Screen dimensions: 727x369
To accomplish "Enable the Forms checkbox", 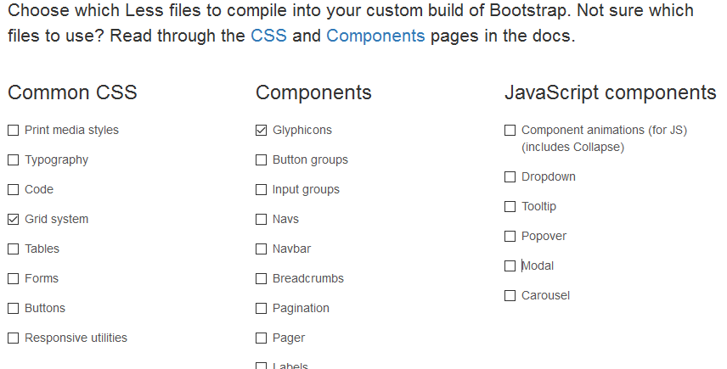I will pyautogui.click(x=14, y=279).
